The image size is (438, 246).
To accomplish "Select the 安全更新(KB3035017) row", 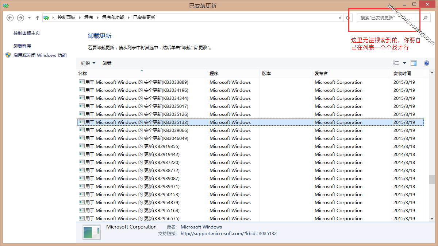I will (251, 106).
